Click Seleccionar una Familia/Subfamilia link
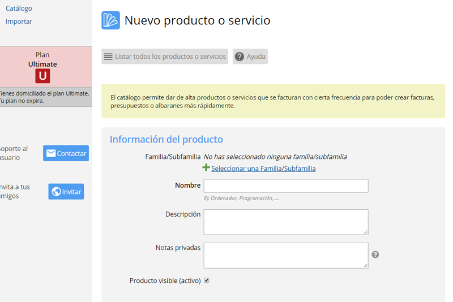Image resolution: width=453 pixels, height=302 pixels. pos(263,169)
